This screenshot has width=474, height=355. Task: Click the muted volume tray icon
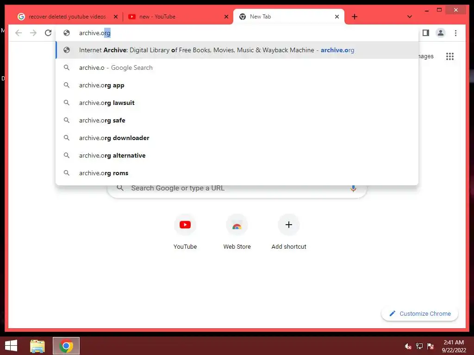coord(408,346)
